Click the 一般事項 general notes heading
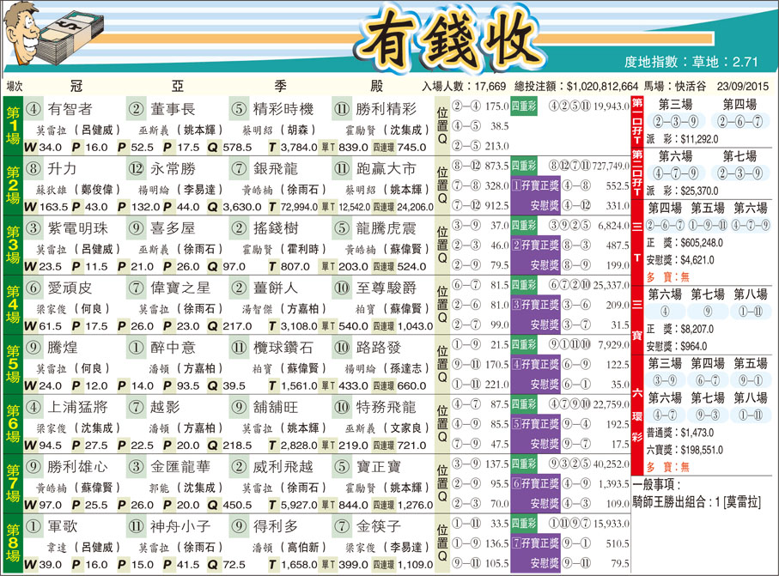779x576 pixels. tap(662, 483)
